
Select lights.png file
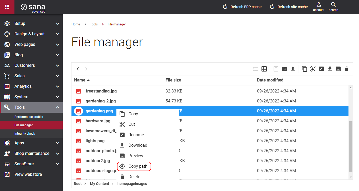point(210,141)
